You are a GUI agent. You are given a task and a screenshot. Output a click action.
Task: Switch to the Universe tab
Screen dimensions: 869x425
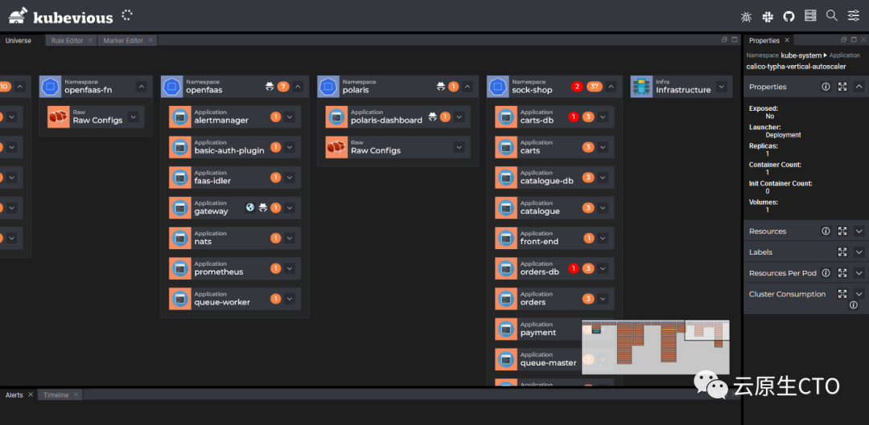19,40
